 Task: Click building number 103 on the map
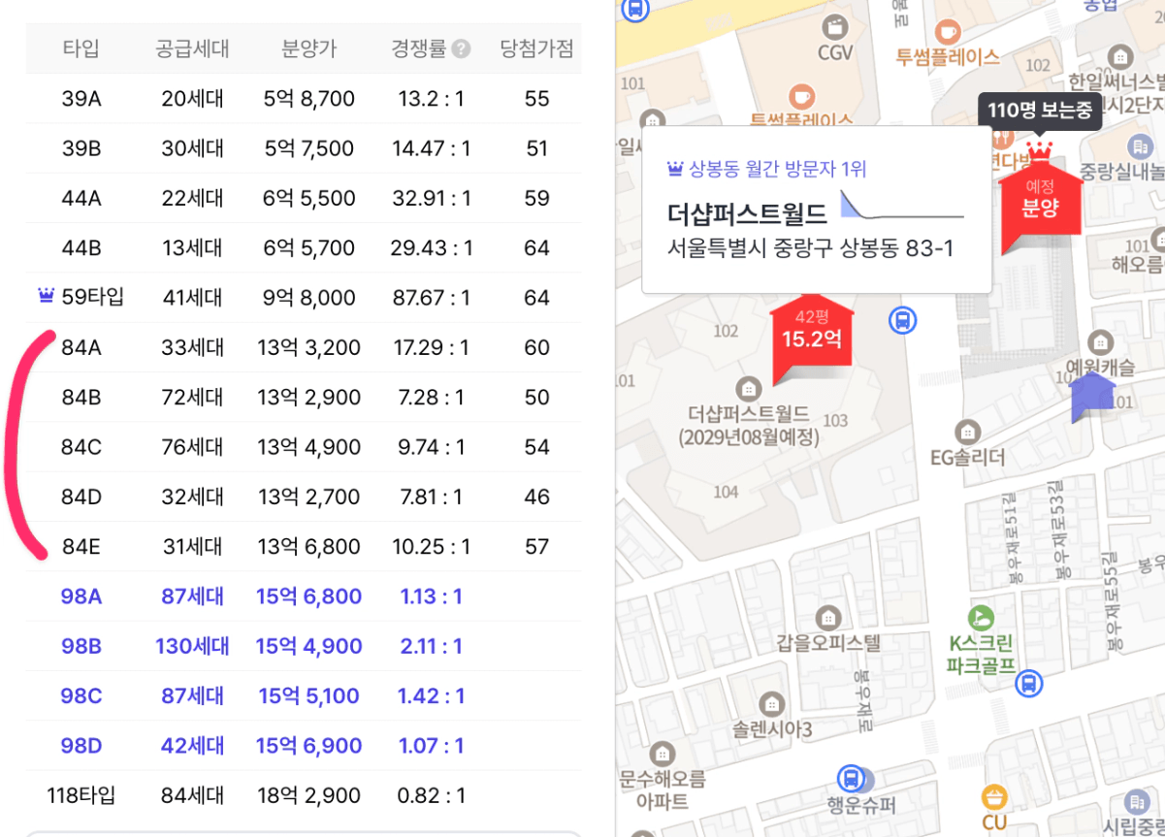(834, 420)
